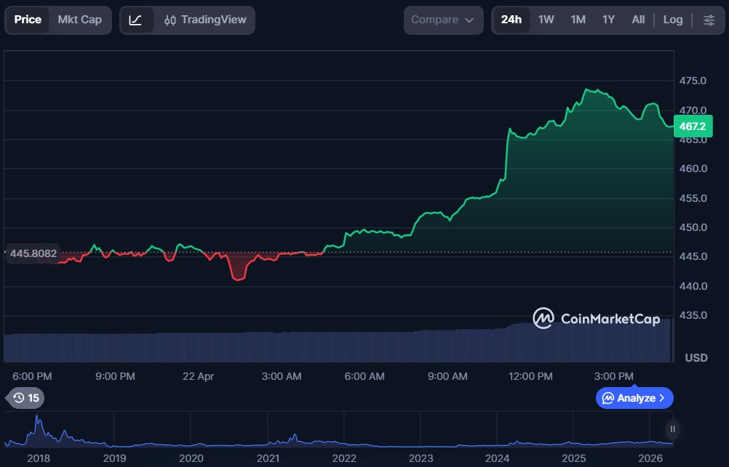
Task: Expand the Compare dropdown
Action: tap(443, 20)
